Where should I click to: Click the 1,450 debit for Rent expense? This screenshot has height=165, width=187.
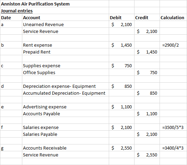tap(121, 45)
